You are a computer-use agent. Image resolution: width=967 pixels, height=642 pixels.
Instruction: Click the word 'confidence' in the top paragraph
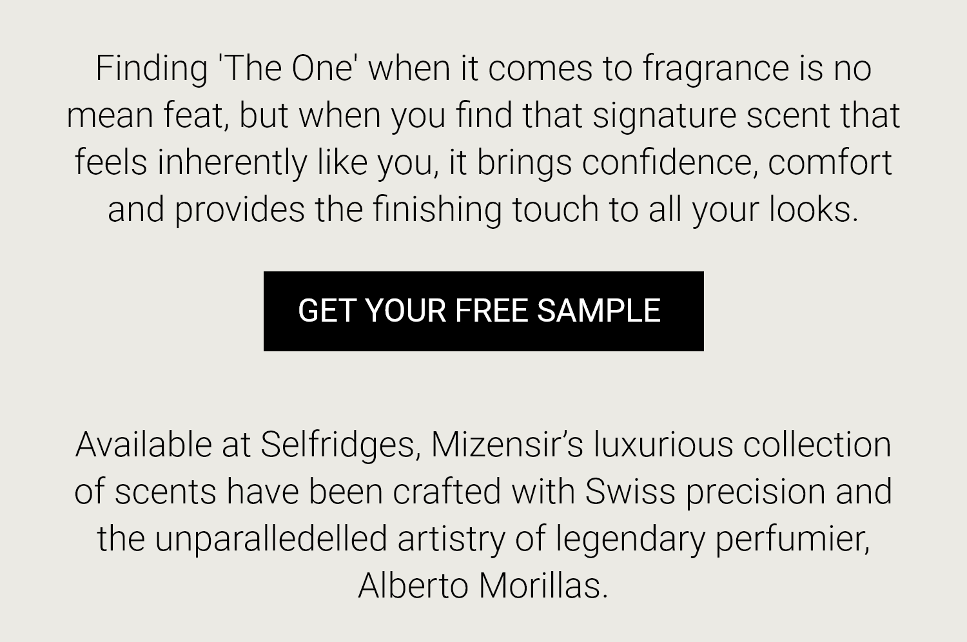tap(669, 162)
